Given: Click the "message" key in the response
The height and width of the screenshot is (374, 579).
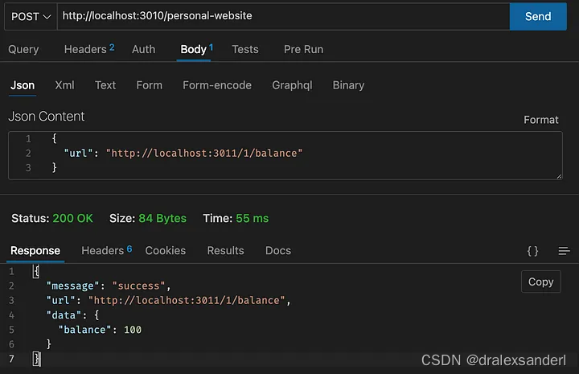Looking at the screenshot, I should pos(72,286).
